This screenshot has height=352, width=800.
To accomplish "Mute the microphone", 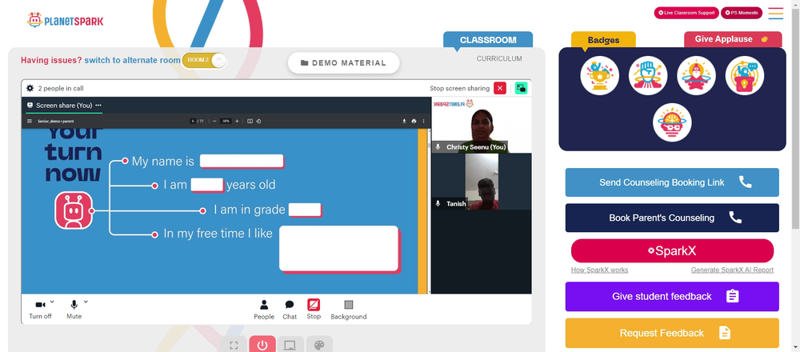I will pos(74,309).
